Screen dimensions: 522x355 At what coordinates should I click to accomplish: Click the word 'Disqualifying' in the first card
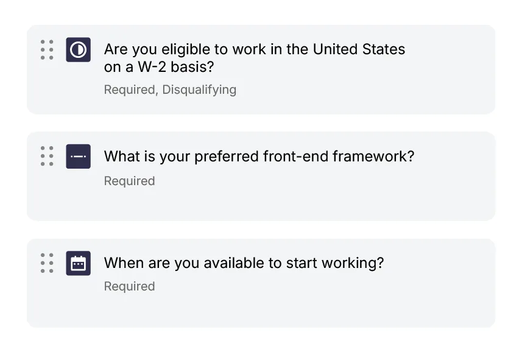point(199,90)
